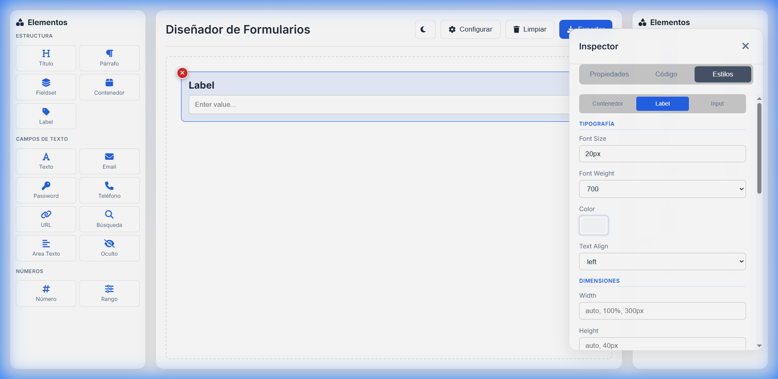Screen dimensions: 778x379
Task: Click the Width input field
Action: [662, 311]
